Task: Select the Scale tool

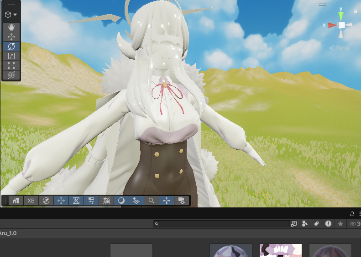Action: (11, 56)
